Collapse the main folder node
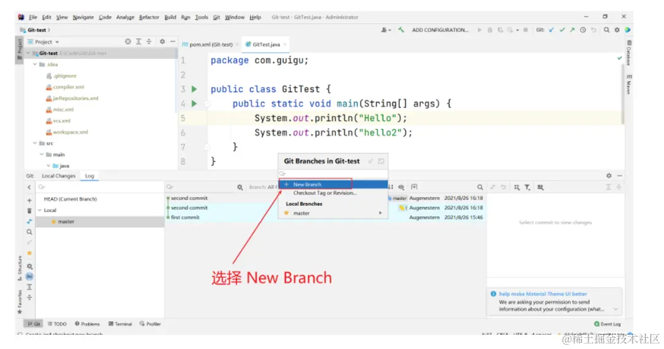664x349 pixels. [42, 155]
